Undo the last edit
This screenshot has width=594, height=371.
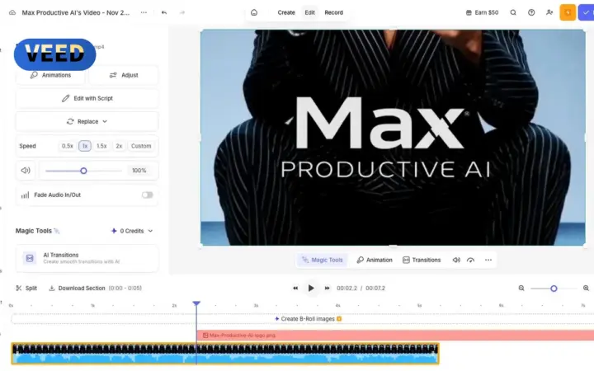click(x=164, y=12)
